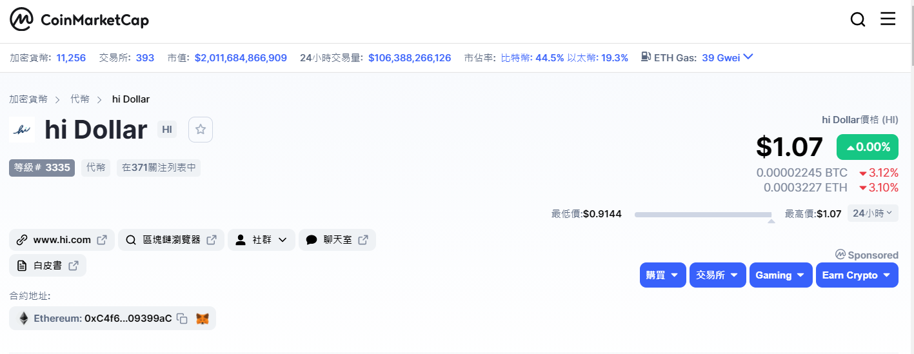Open the 白皮書 whitepaper link
The image size is (914, 354).
48,265
